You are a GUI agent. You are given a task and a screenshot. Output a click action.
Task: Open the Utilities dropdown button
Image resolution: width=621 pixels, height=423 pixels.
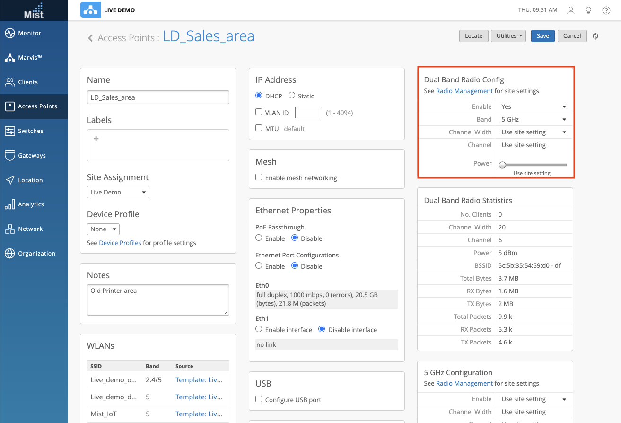pyautogui.click(x=508, y=36)
